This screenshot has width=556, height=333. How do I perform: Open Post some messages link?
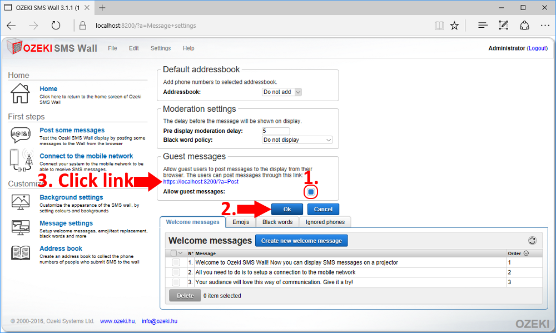tap(72, 130)
